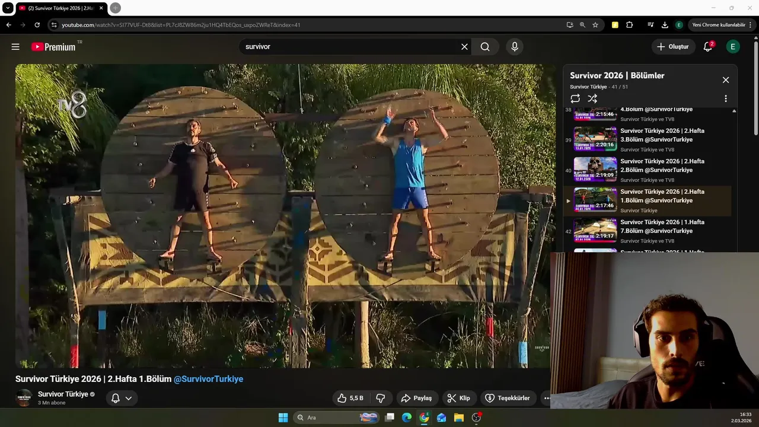Screen dimensions: 759x427
Task: Open the Oluştur create button
Action: click(x=673, y=47)
